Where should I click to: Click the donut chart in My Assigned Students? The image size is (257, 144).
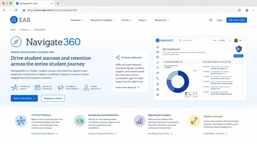(x=178, y=82)
